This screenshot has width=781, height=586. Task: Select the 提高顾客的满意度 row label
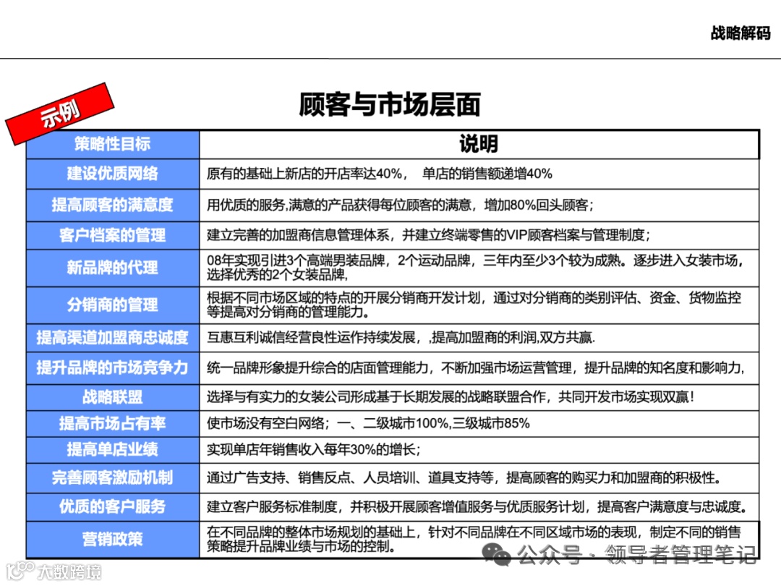pyautogui.click(x=113, y=205)
